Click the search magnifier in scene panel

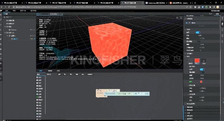tap(4, 17)
